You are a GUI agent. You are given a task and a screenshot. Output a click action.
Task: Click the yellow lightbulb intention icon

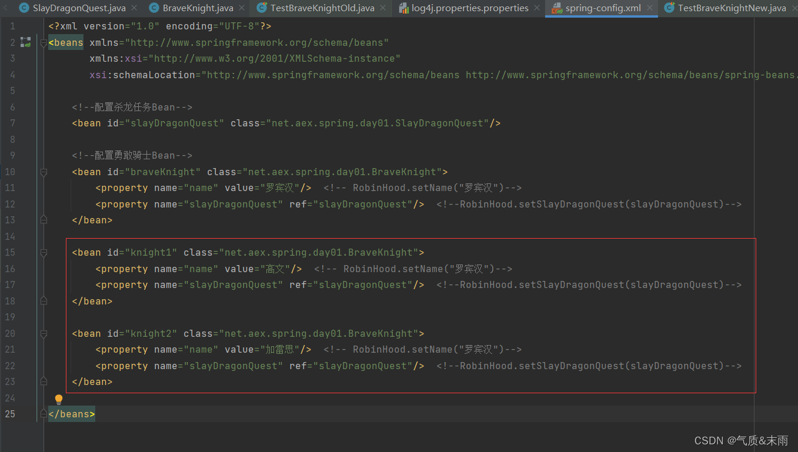(59, 399)
